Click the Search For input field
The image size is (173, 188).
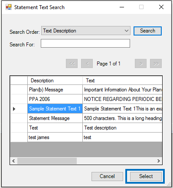85,43
